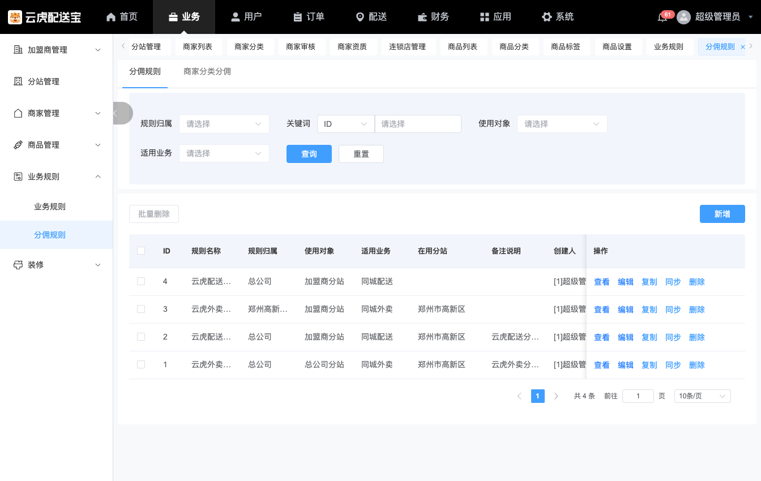Click the 查询 button
Screen dimensions: 761x481
pos(309,154)
